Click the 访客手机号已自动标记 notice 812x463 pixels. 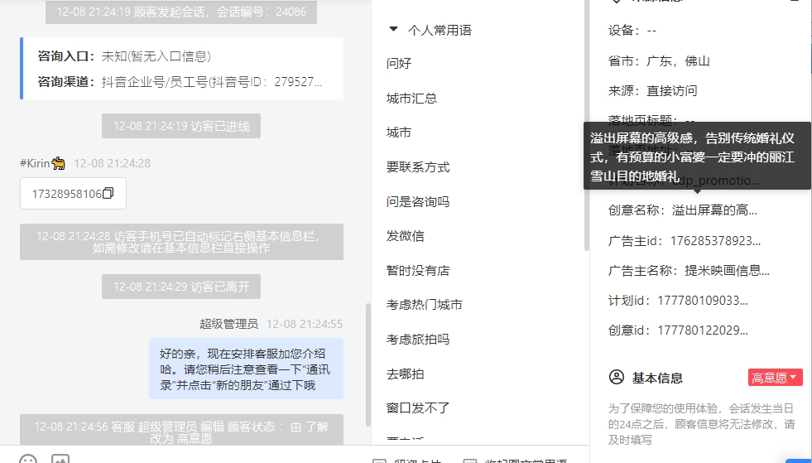[x=181, y=242]
